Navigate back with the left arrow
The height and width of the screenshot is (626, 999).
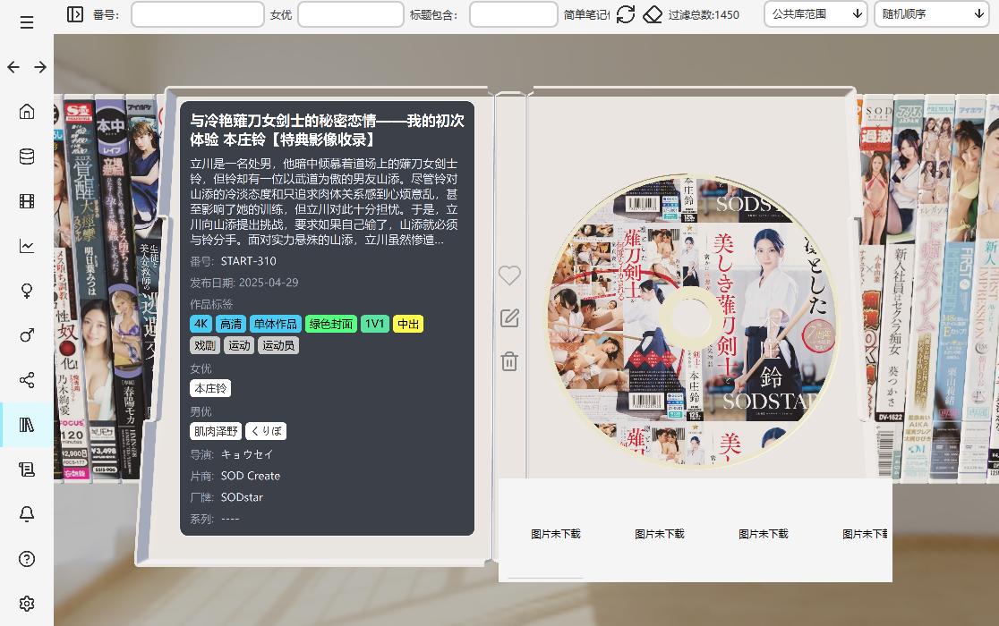point(13,67)
